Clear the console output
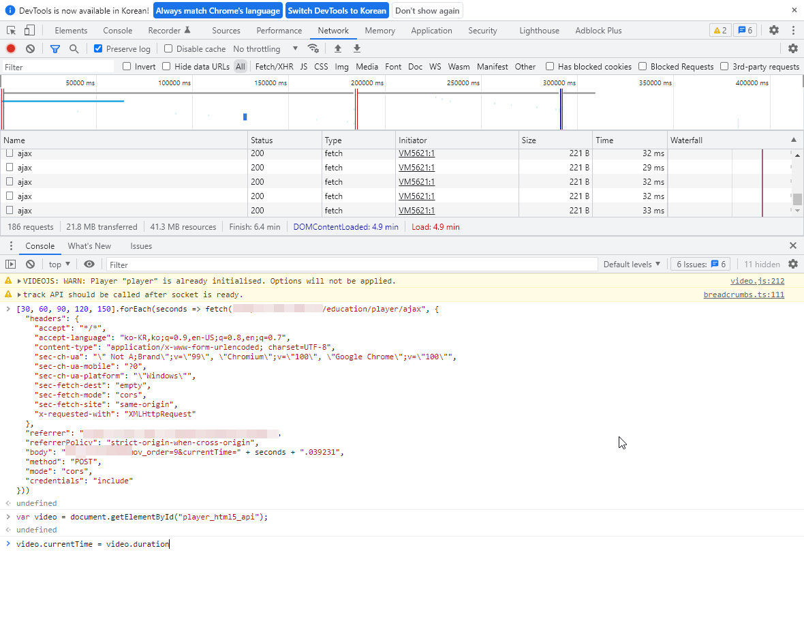 click(30, 265)
